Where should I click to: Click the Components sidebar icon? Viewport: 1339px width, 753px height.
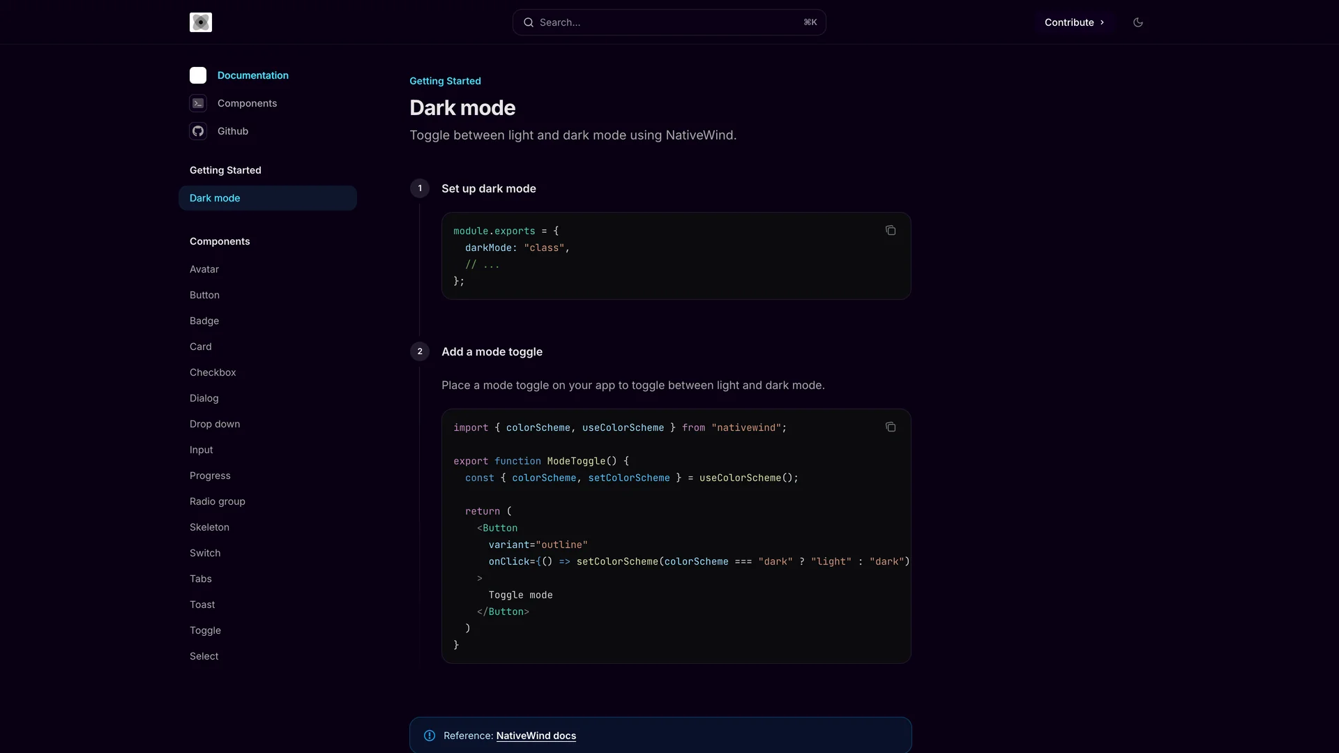(198, 103)
